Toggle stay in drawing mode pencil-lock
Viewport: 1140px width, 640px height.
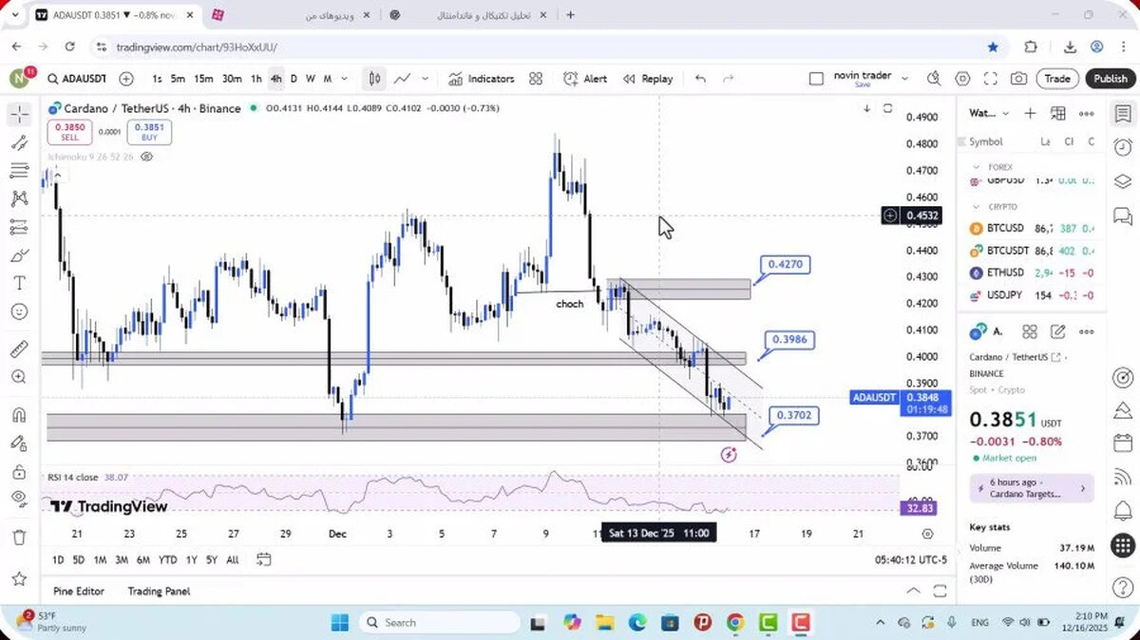point(19,442)
